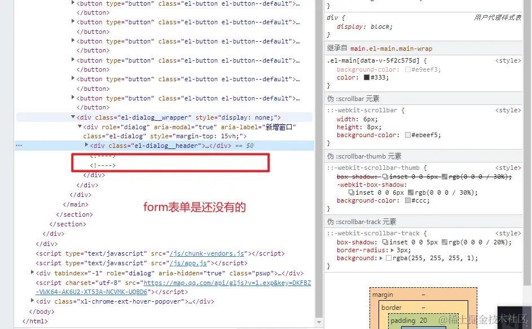This screenshot has height=329, width=532.
Task: Expand the background shorthand in scrollbar-track rule
Action: pyautogui.click(x=381, y=258)
